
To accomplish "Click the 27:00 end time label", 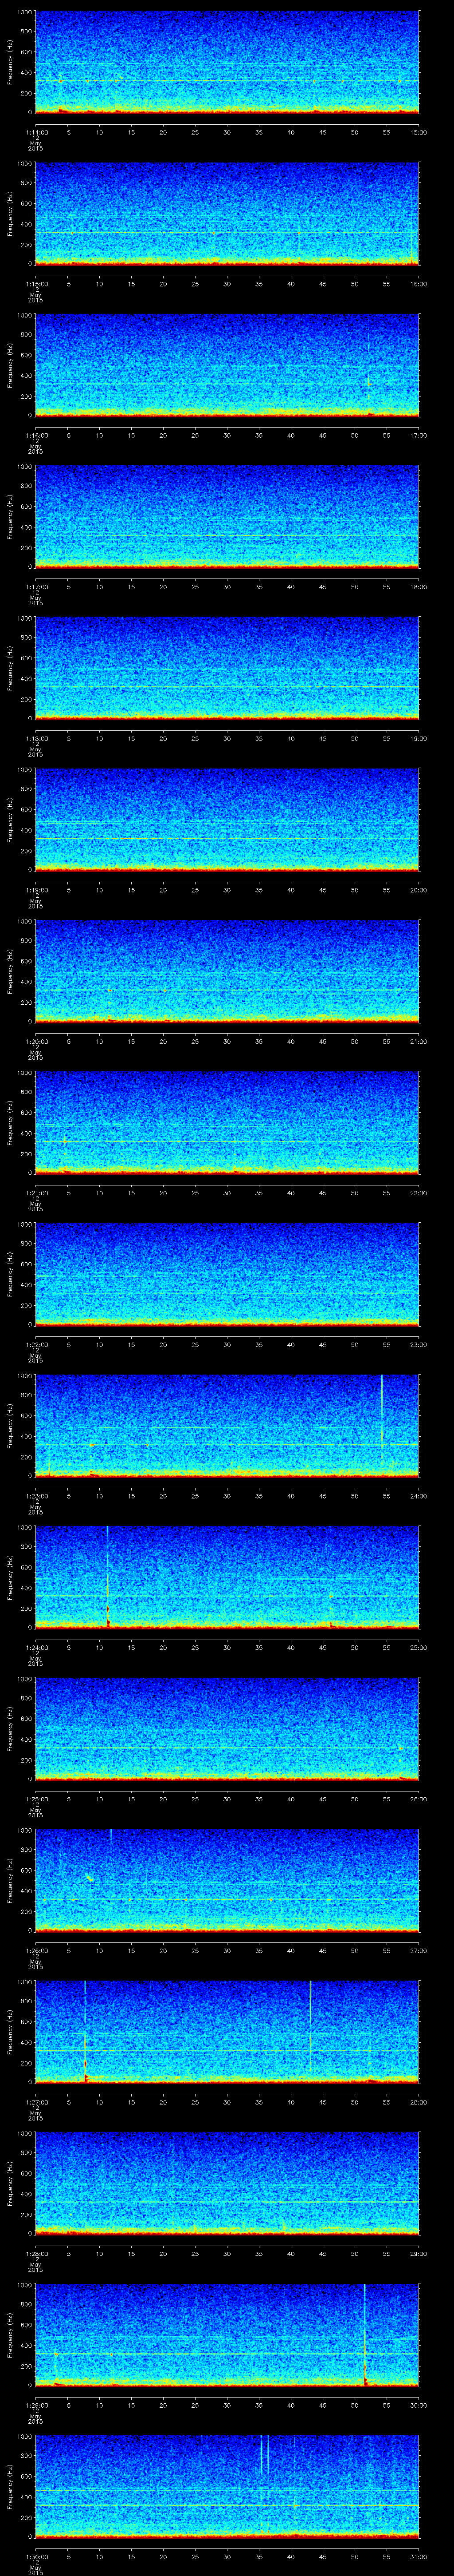I will tap(419, 1950).
